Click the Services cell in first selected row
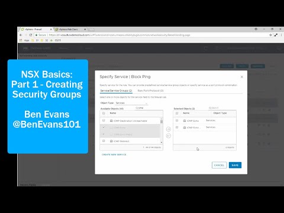Image resolution: width=284 pixels, height=213 pixels. click(x=211, y=120)
